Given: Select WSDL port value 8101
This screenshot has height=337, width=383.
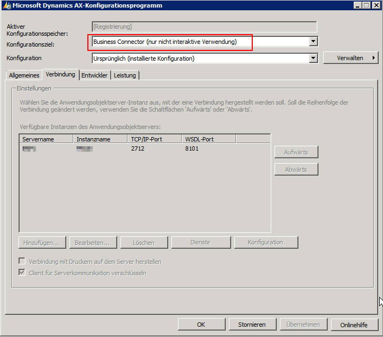Looking at the screenshot, I should pyautogui.click(x=191, y=148).
